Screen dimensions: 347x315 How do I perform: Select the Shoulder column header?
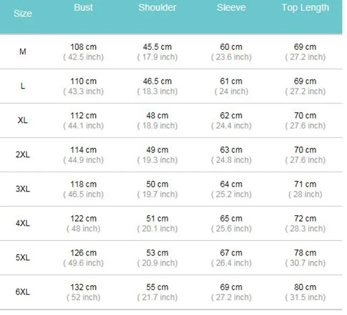coord(157,7)
